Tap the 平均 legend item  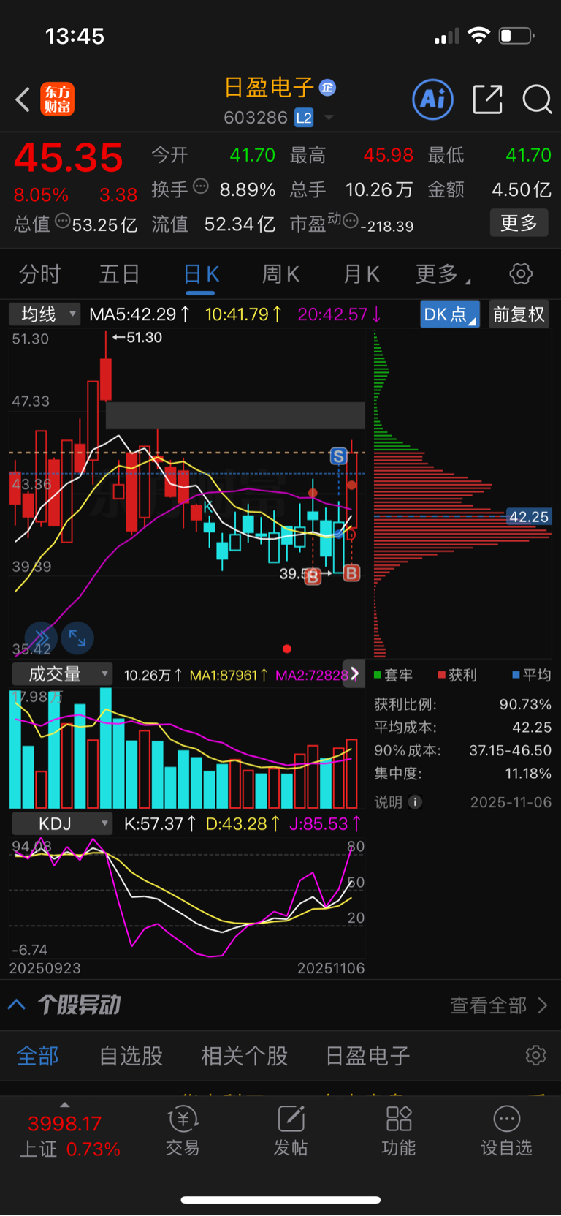[532, 675]
